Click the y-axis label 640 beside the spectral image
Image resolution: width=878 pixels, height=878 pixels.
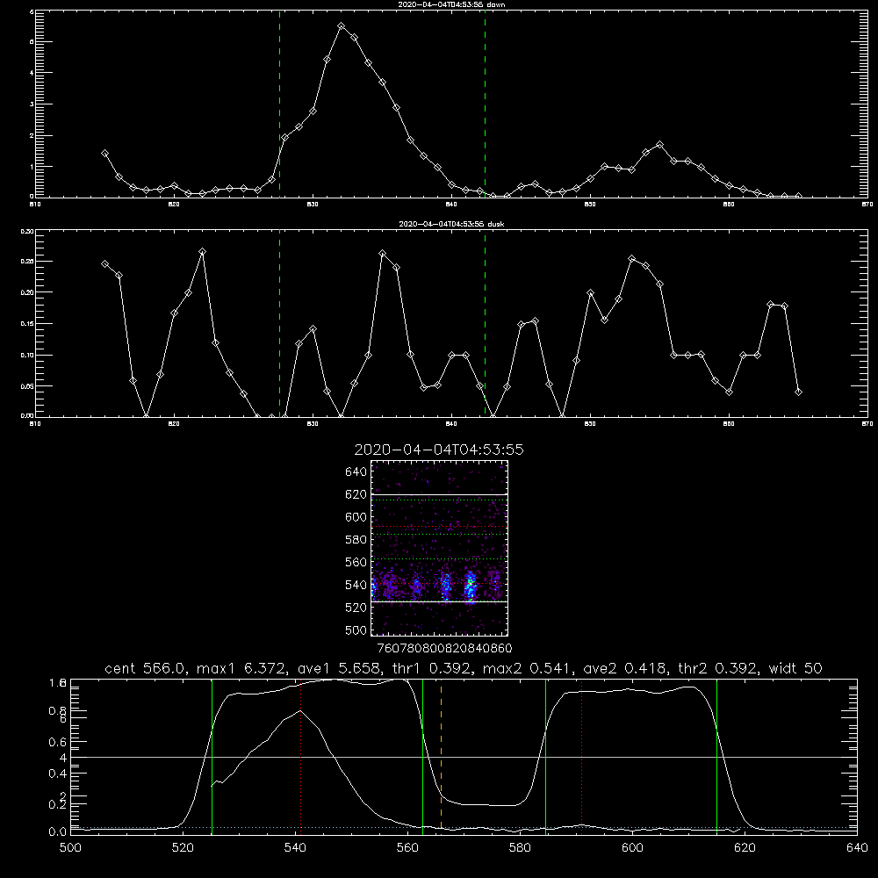point(356,471)
